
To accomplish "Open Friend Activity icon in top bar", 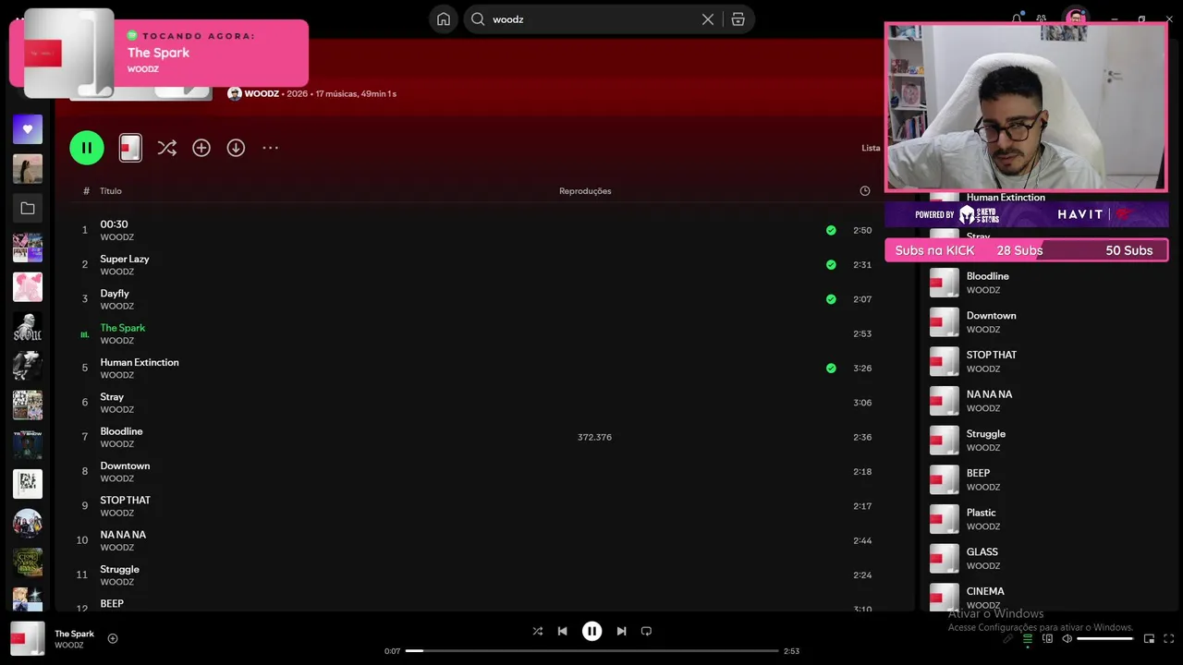I will point(1042,18).
